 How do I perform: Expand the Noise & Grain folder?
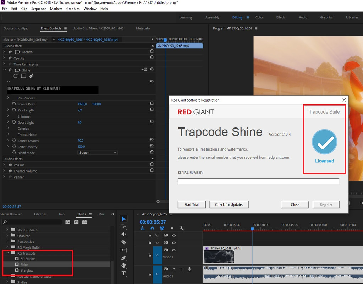tap(7, 229)
